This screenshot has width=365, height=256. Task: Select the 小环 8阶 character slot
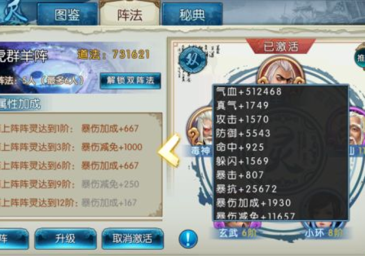[x=324, y=230]
